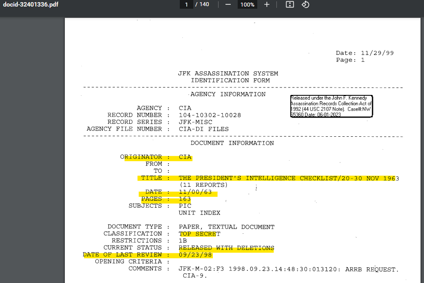Image resolution: width=424 pixels, height=283 pixels.
Task: Click the RECORD SERIES label
Action: 135,122
